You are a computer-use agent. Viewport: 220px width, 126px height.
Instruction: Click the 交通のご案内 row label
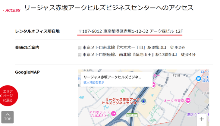point(27,48)
